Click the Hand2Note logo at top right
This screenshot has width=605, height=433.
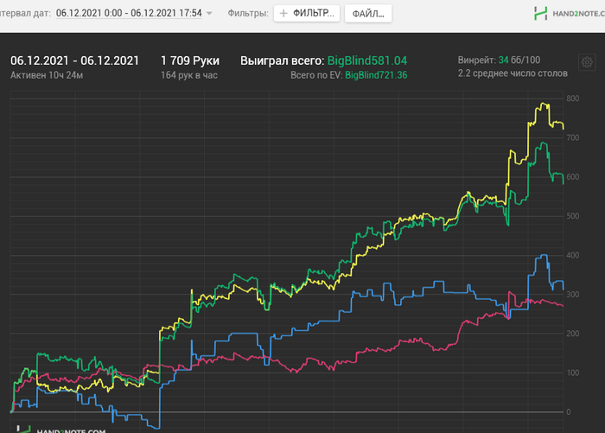(569, 14)
